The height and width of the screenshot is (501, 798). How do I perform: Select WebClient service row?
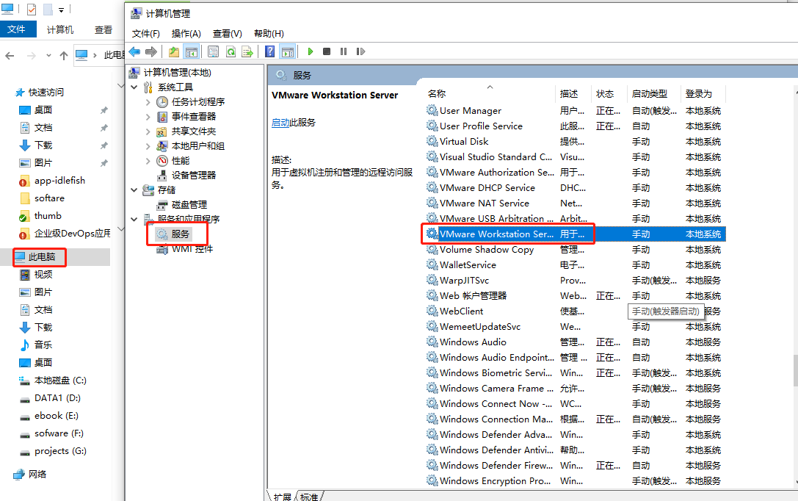[x=575, y=311]
